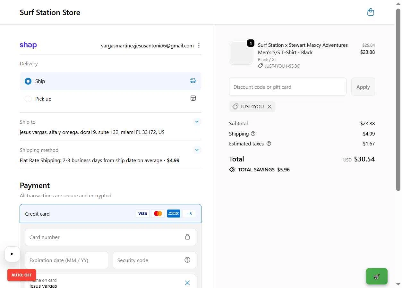
Task: Click the delivery truck icon
Action: (193, 81)
